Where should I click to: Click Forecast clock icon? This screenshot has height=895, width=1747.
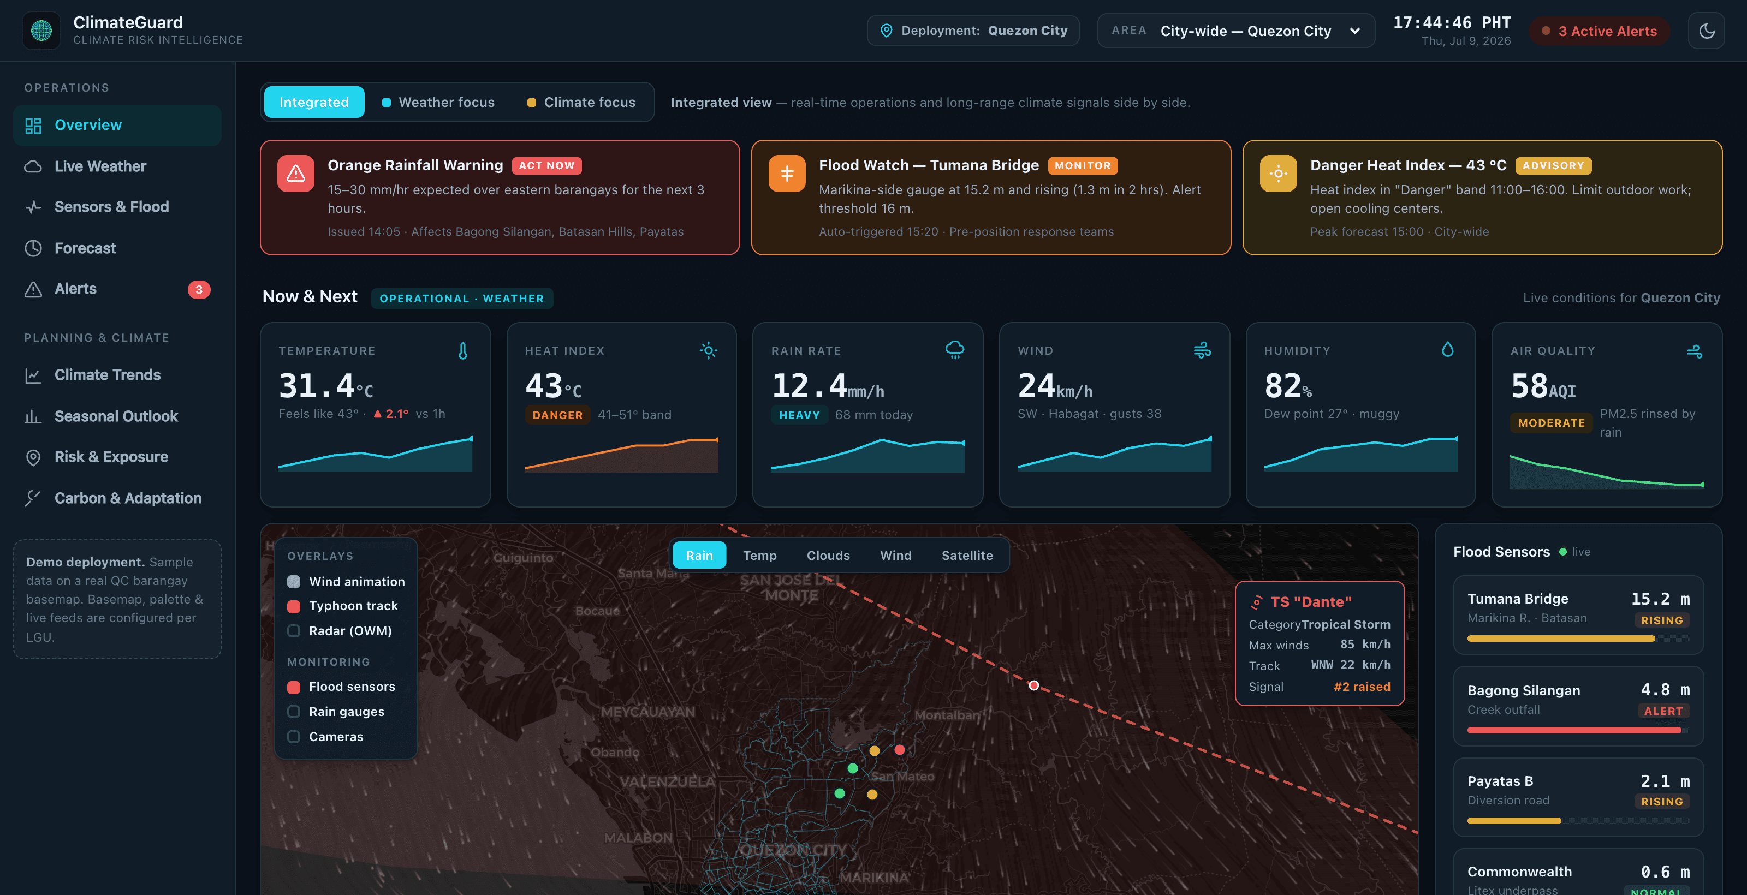[33, 248]
